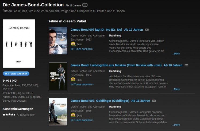The width and height of the screenshot is (200, 131).
Task: Click the HD badge beside collection title
Action: click(85, 5)
